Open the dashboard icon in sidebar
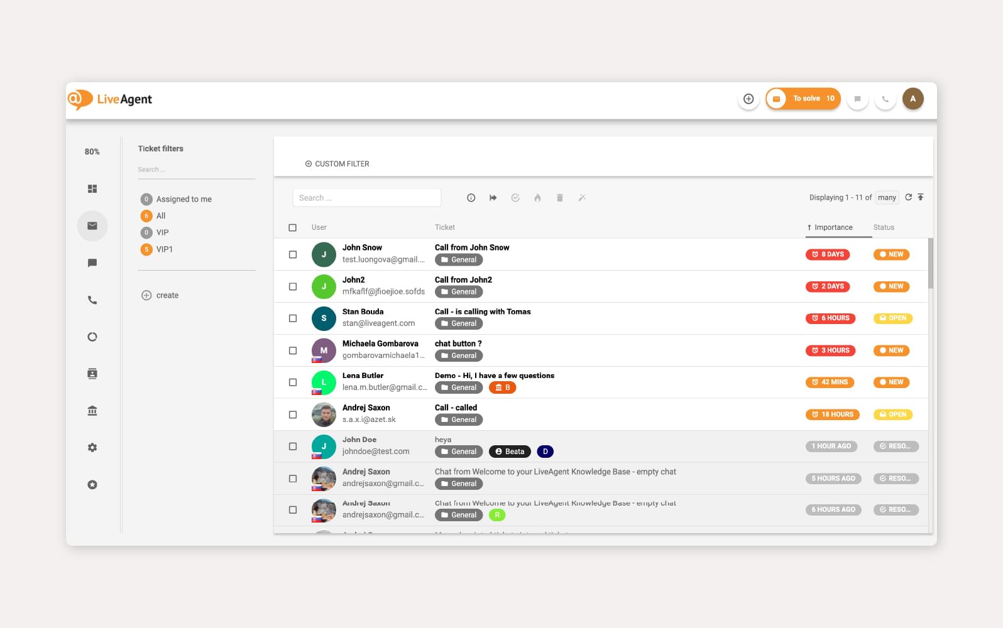 tap(92, 189)
